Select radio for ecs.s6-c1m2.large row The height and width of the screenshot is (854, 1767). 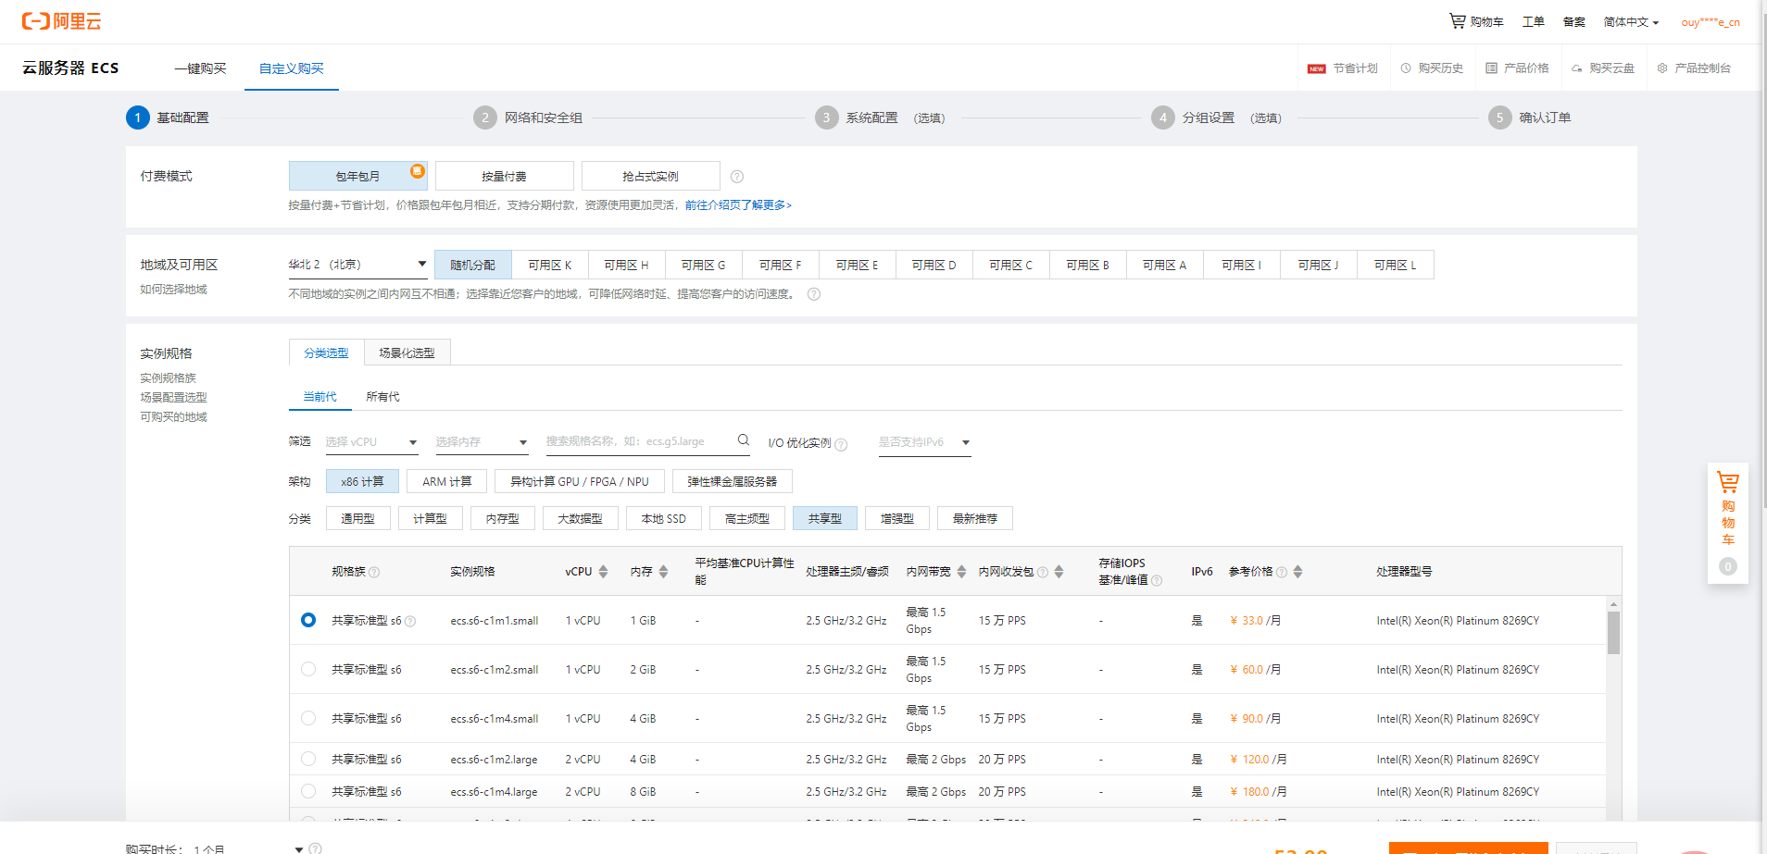[x=308, y=759]
